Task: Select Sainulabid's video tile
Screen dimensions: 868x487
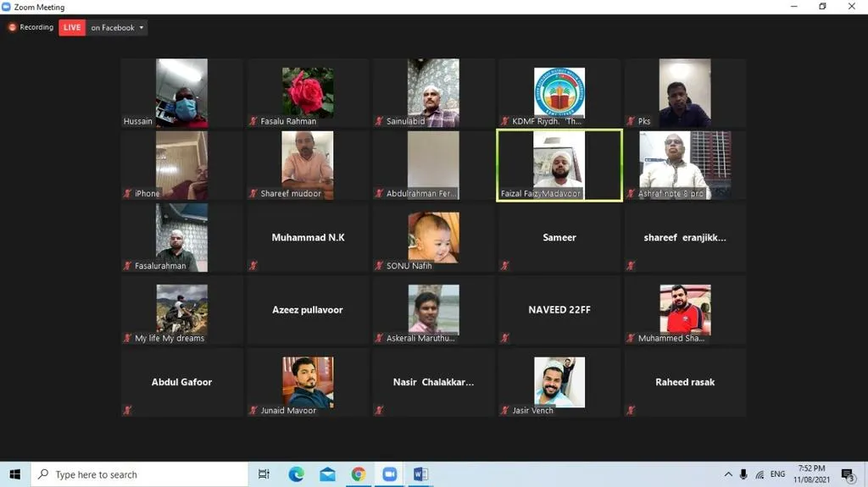Action: click(433, 93)
